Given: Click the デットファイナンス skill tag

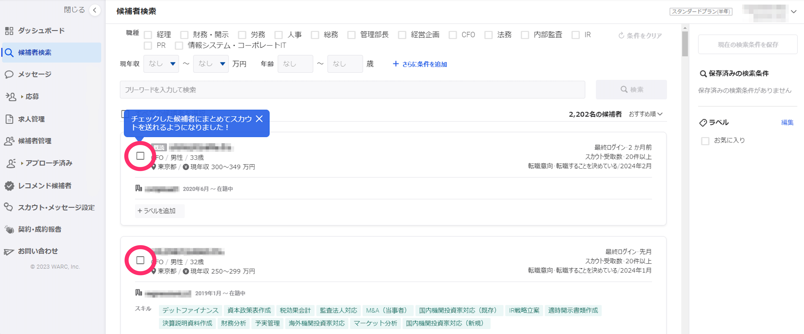Looking at the screenshot, I should pos(190,310).
